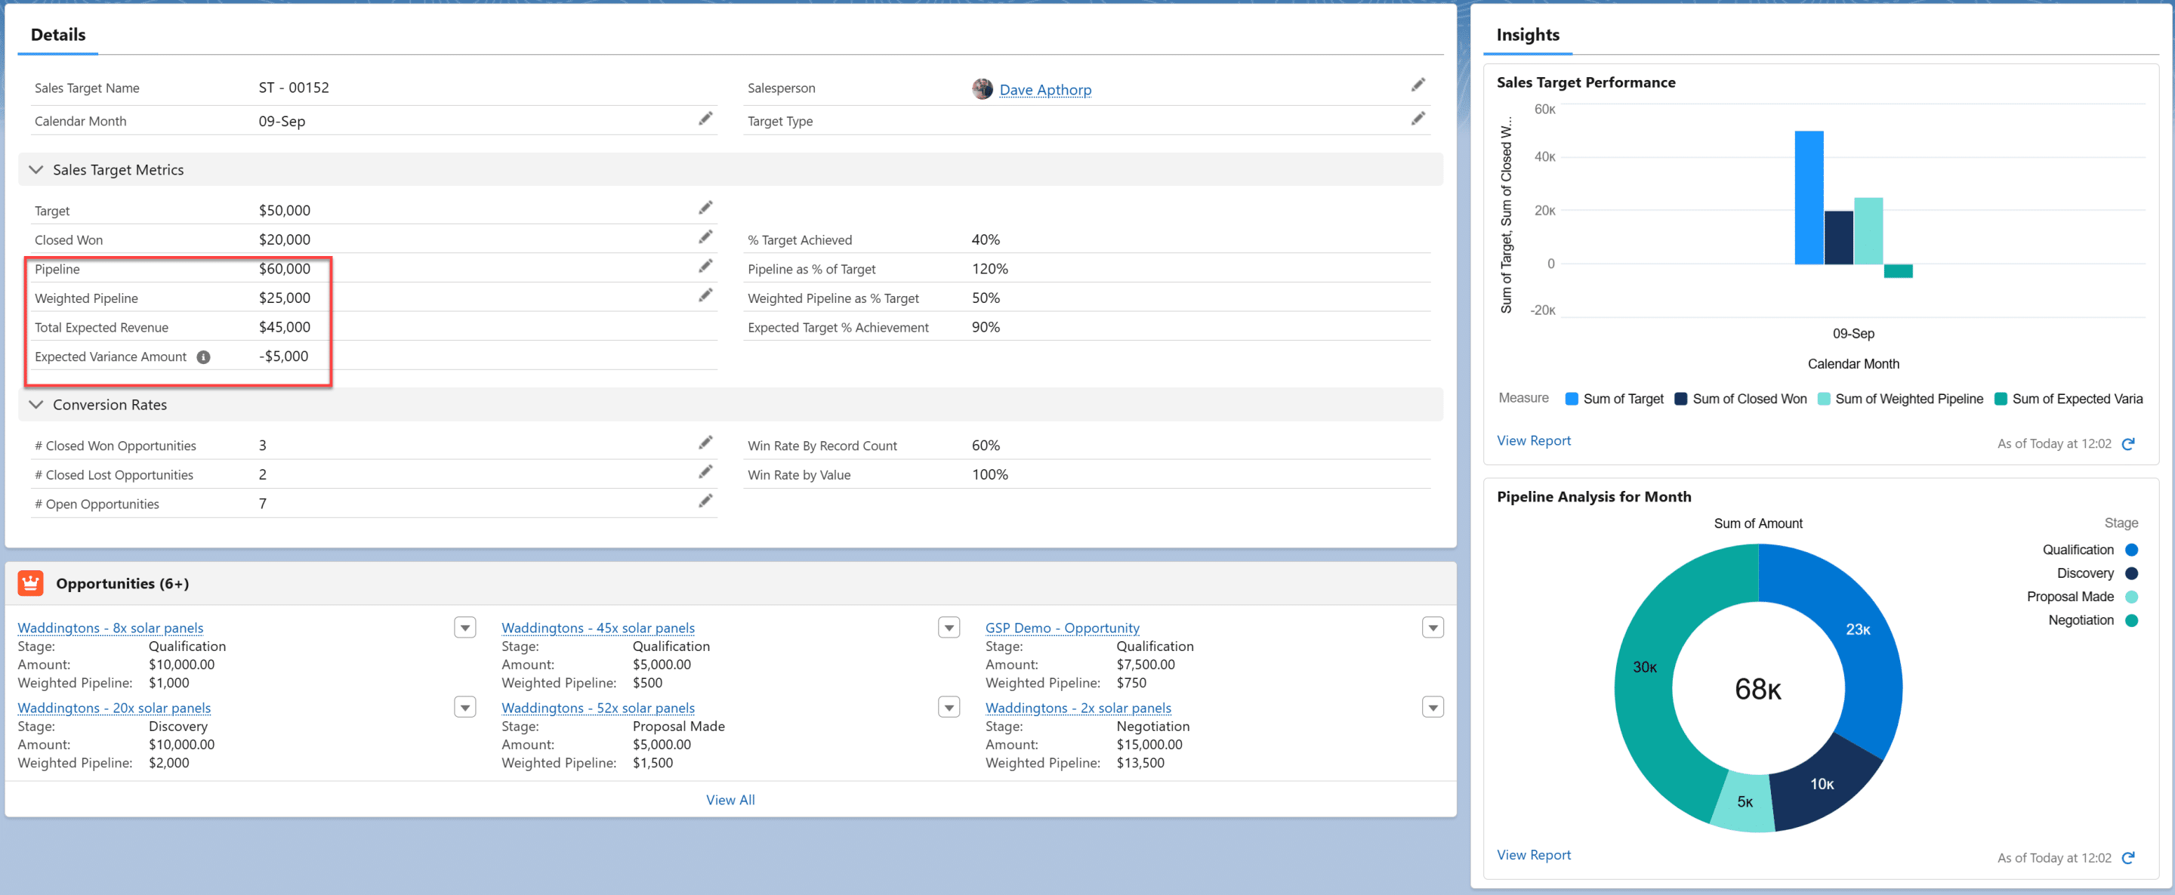Open dropdown for Waddingtons - 8x solar panels
The width and height of the screenshot is (2175, 895).
[x=465, y=628]
